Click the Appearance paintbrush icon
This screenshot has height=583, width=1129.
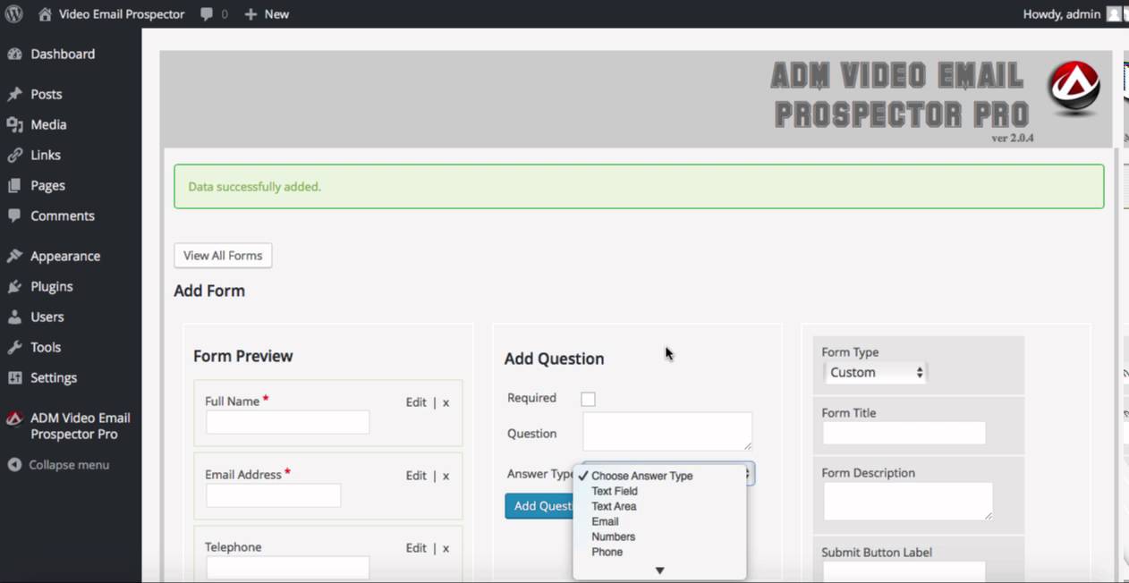14,256
